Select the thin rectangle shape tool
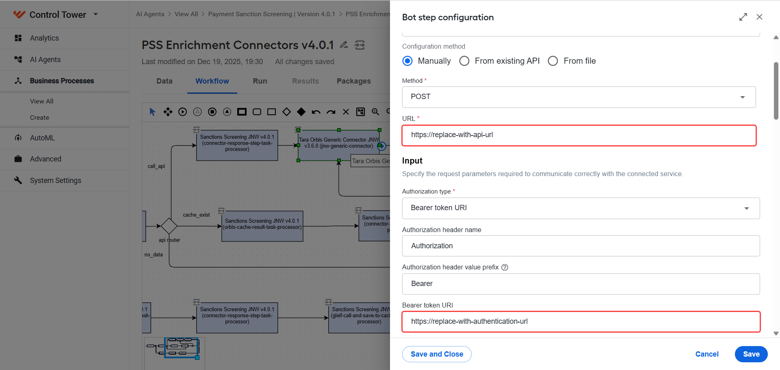The width and height of the screenshot is (780, 370). (272, 112)
